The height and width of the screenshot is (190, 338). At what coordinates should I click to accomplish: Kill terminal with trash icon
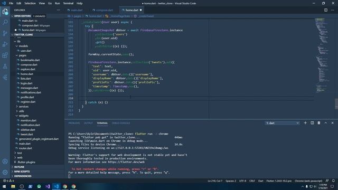pyautogui.click(x=319, y=123)
